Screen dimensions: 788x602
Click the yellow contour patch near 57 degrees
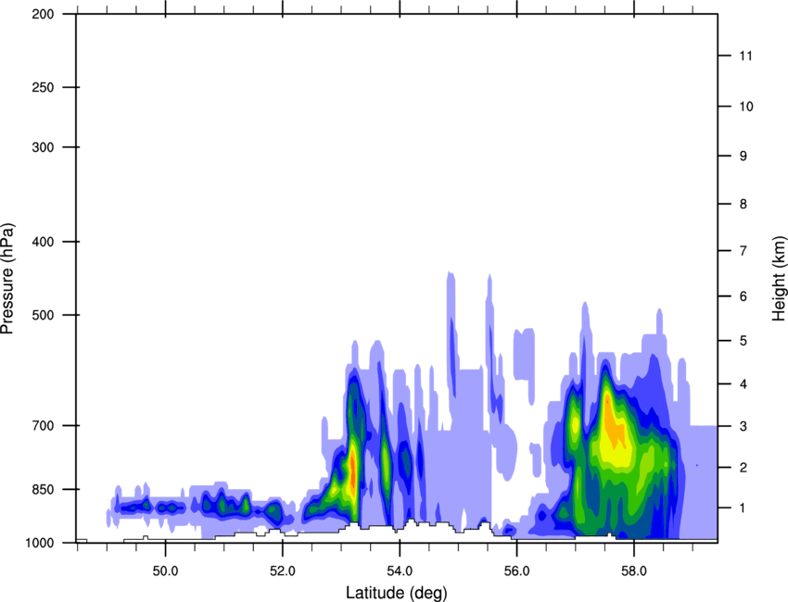575,423
